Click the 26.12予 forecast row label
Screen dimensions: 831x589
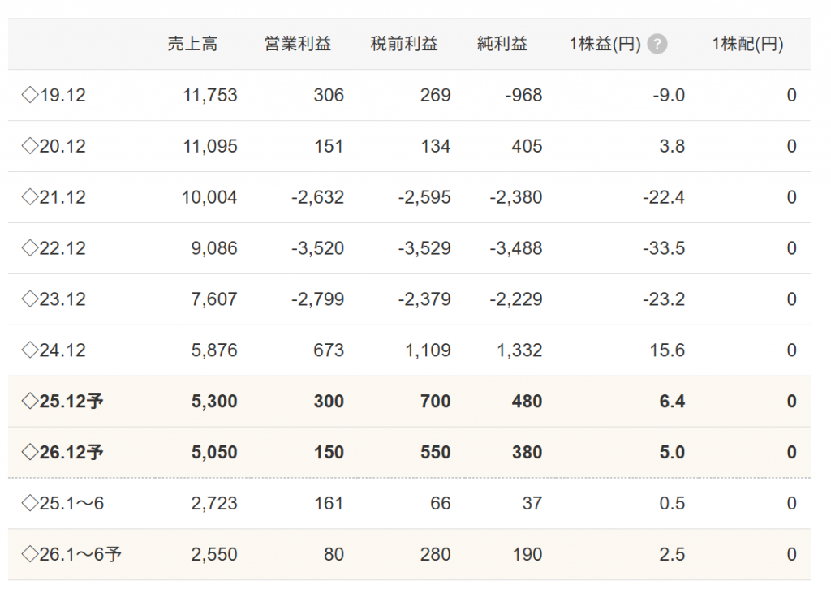[71, 453]
